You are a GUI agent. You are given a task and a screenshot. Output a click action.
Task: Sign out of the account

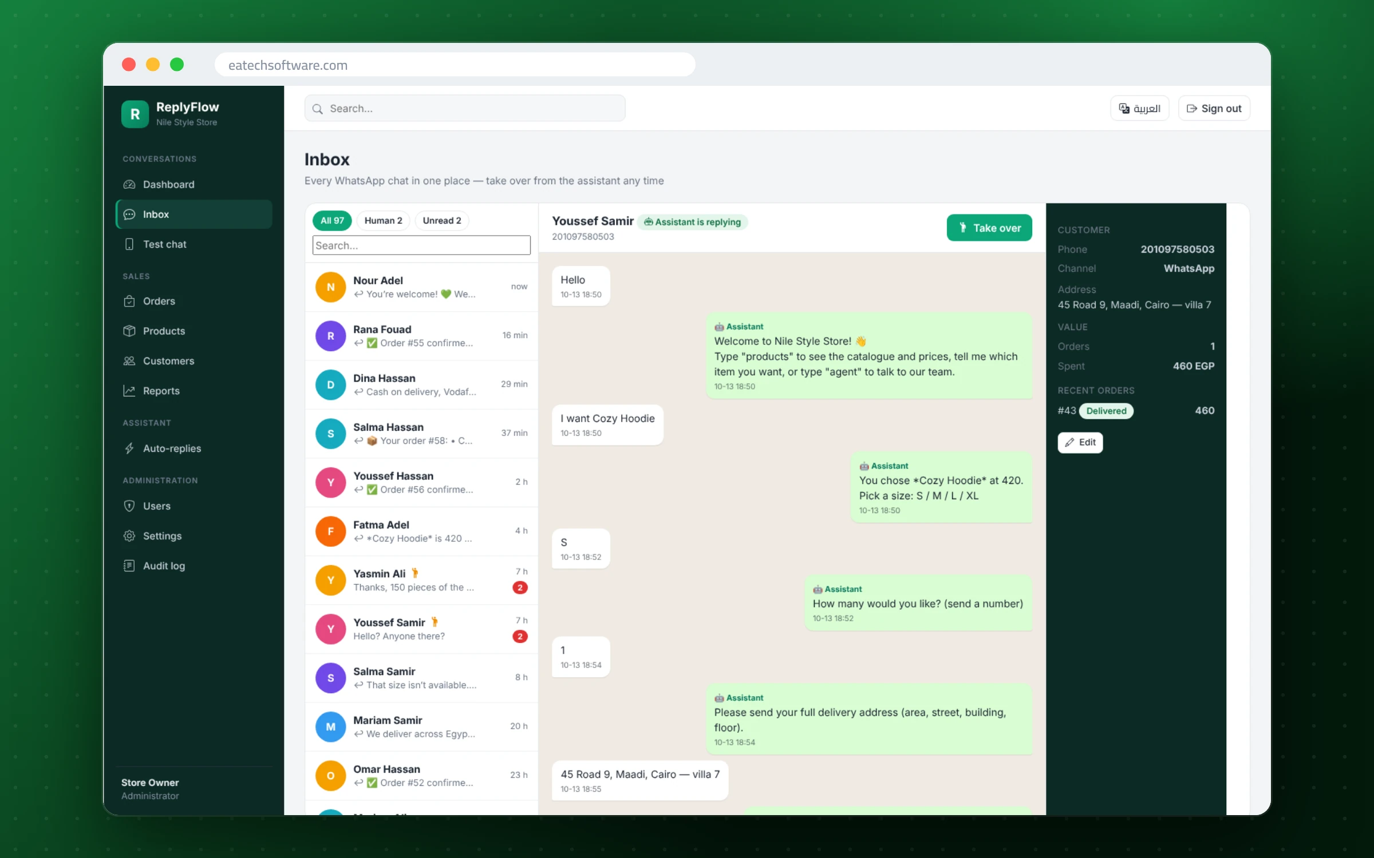[x=1214, y=108]
